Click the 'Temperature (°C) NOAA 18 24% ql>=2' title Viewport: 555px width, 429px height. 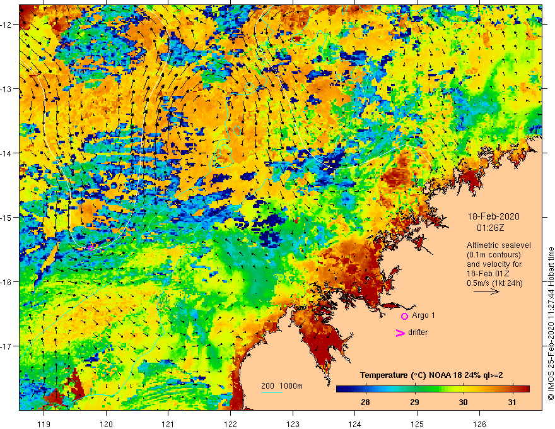[x=431, y=375]
